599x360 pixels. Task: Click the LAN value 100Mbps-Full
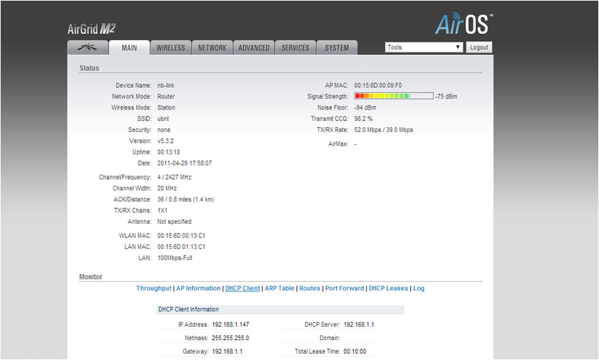174,258
